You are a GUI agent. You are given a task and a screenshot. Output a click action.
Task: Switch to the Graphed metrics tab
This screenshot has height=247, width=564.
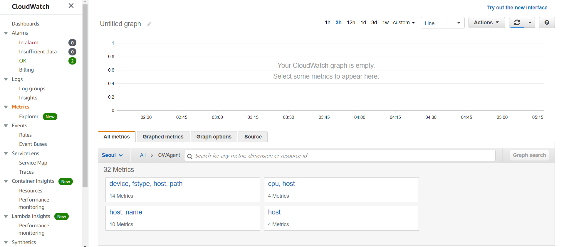(x=163, y=137)
